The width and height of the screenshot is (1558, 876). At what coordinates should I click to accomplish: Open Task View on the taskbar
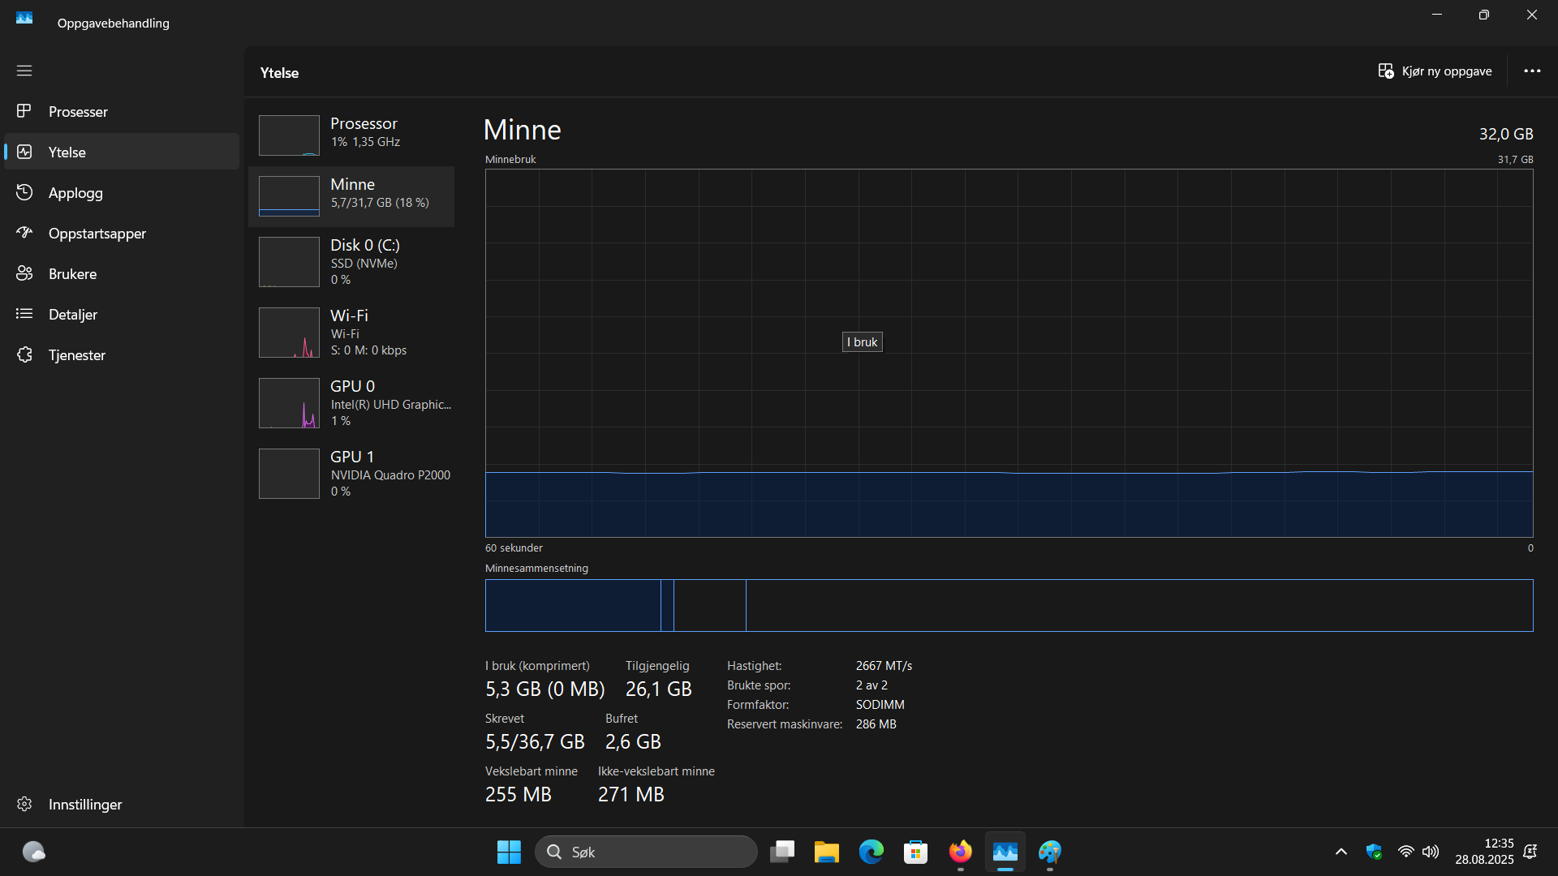(x=782, y=852)
